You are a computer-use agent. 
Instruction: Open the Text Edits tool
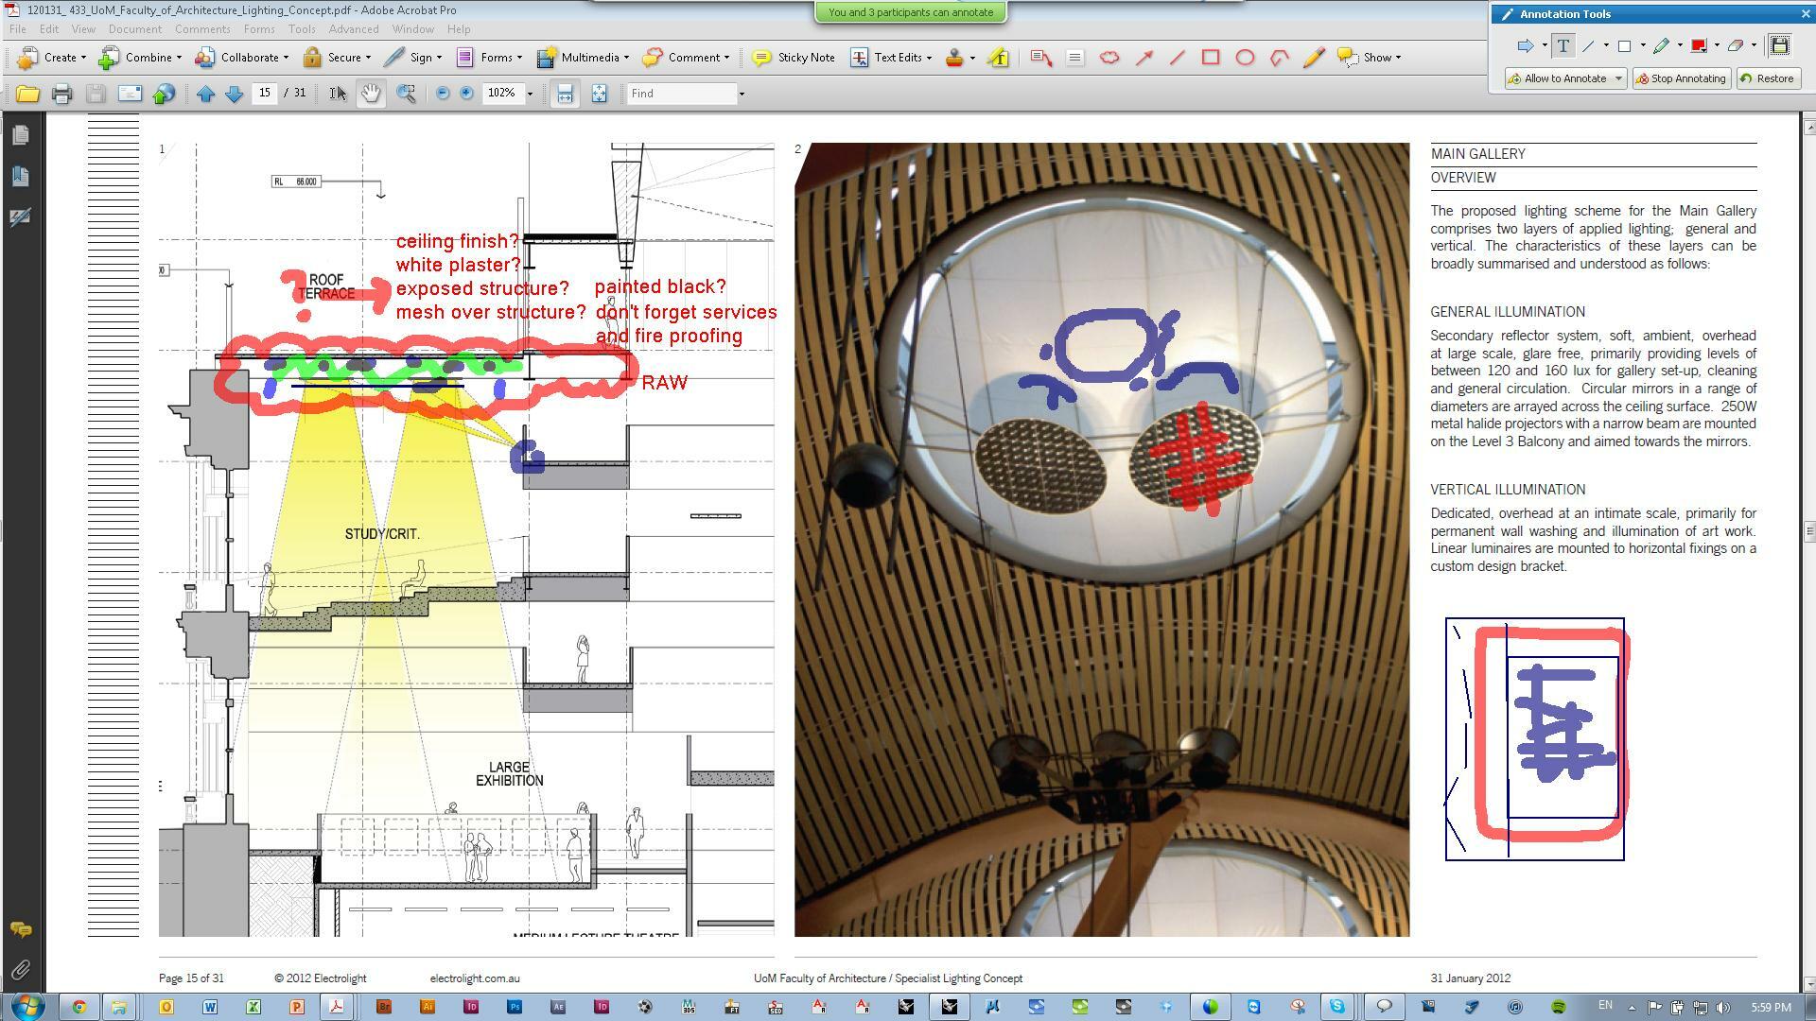point(891,58)
